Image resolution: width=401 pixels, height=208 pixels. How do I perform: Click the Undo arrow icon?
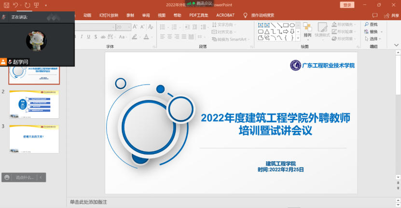[x=16, y=5]
